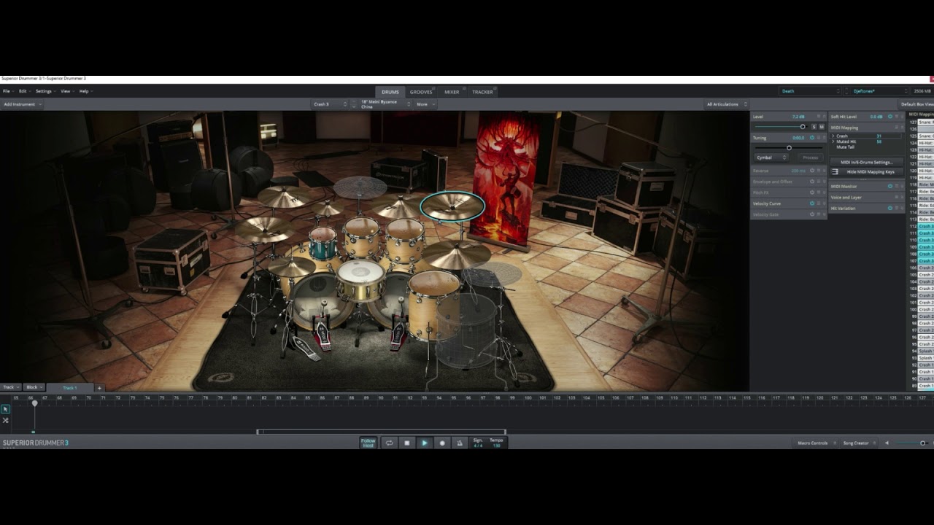Select the Track 1 tab
Viewport: 934px width, 525px height.
click(x=70, y=388)
